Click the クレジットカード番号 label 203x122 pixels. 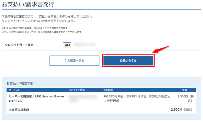click(x=19, y=45)
